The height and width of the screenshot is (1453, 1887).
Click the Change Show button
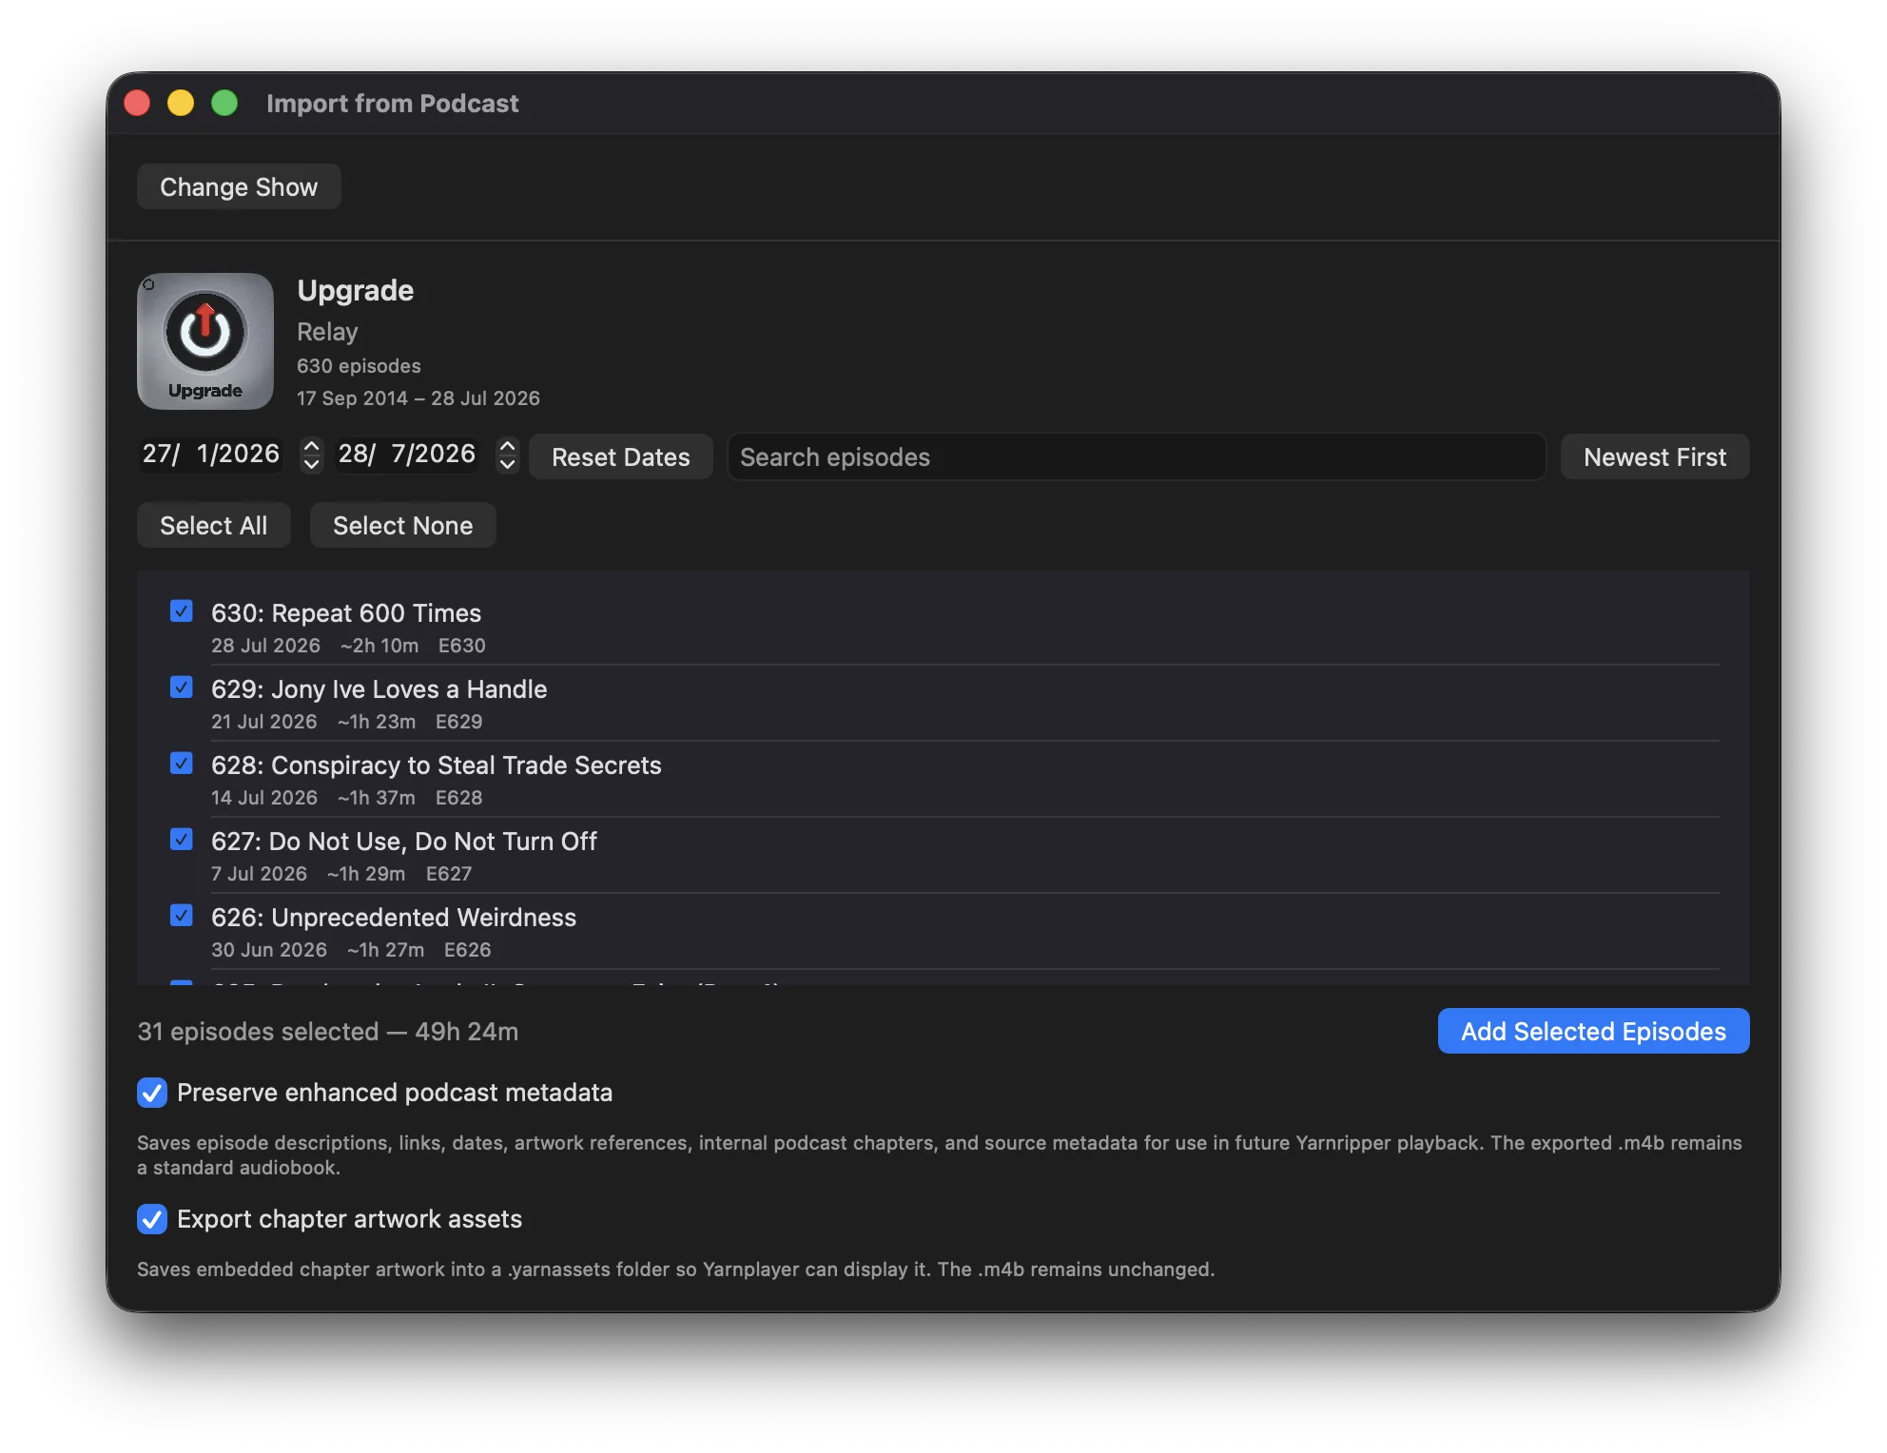pos(239,186)
